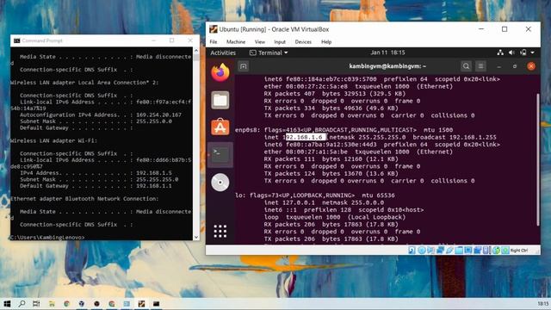Click the Command Prompt title bar icon
The height and width of the screenshot is (310, 551).
[16, 40]
